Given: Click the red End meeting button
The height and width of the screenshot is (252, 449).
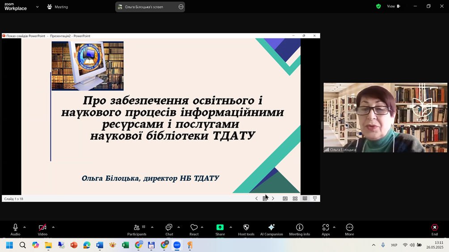Looking at the screenshot, I should point(435,230).
